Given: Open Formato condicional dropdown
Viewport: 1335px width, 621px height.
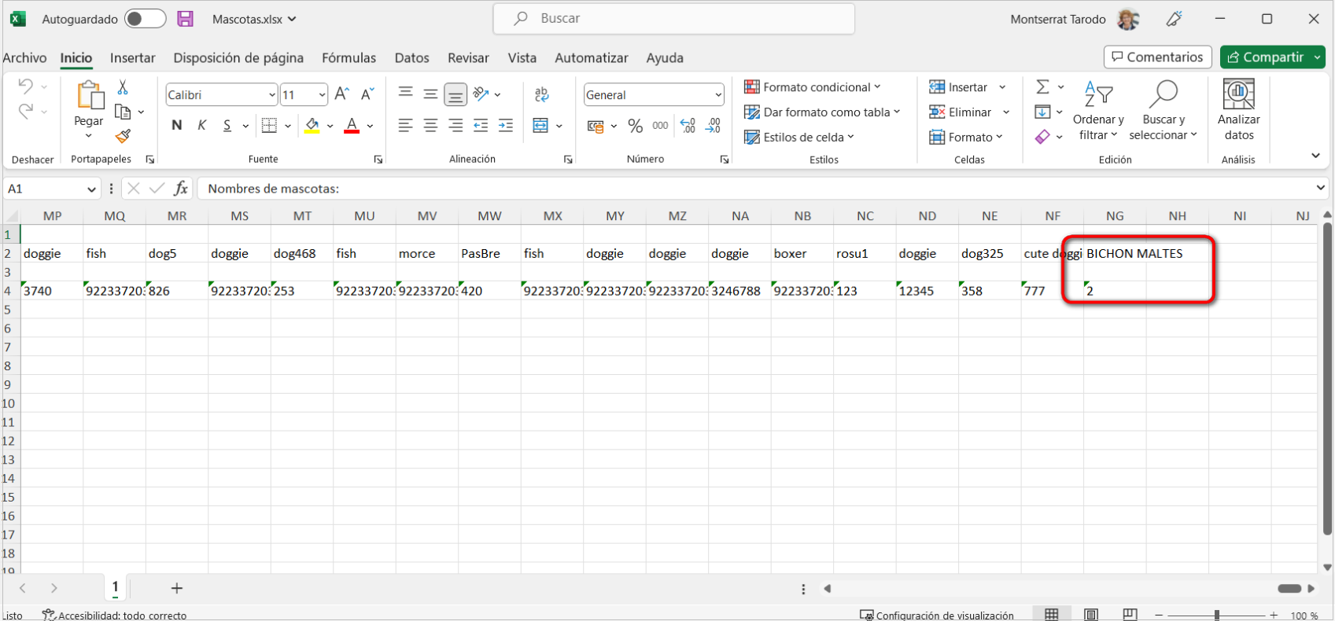Looking at the screenshot, I should (x=813, y=87).
